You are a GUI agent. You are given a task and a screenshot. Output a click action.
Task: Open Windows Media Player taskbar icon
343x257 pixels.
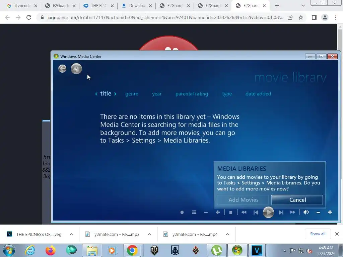coord(112,250)
